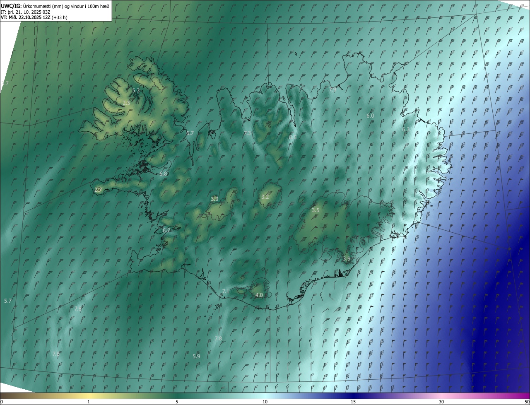Click the value label 6.3 on the map

pos(406,130)
